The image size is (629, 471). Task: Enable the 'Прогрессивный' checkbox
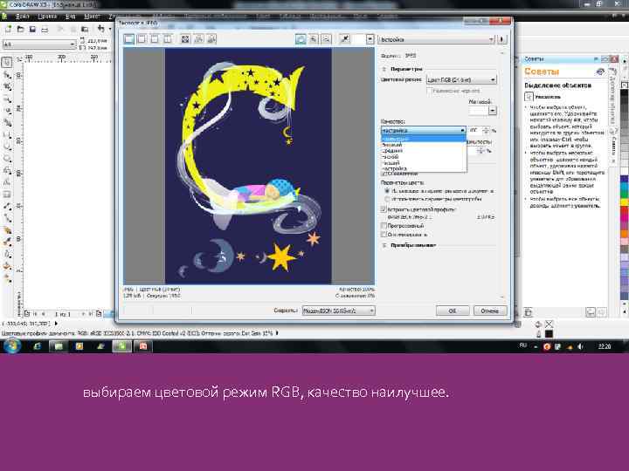pos(384,226)
